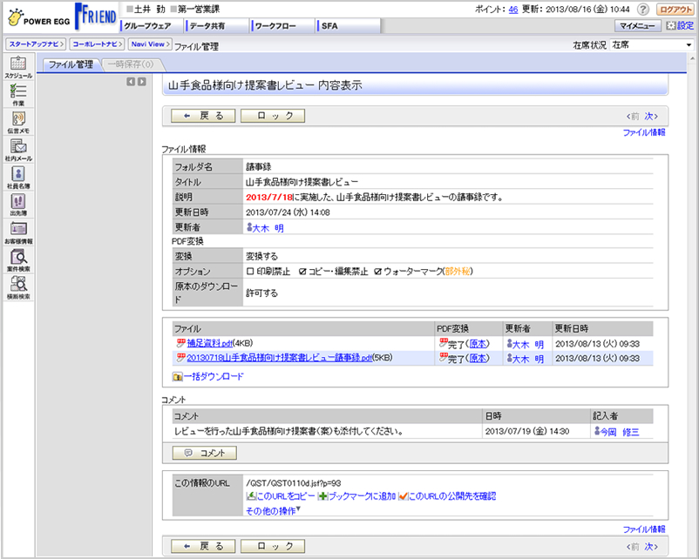Click the vertical scrollbar up arrow

click(692, 58)
